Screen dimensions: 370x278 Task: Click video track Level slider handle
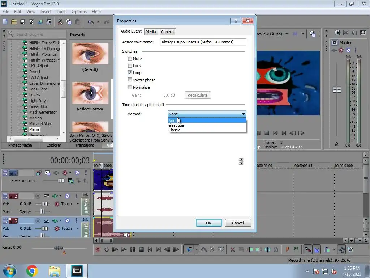[x=61, y=181]
